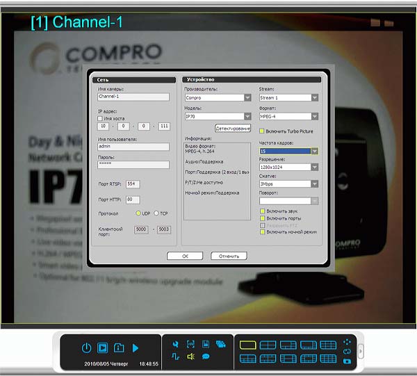This screenshot has width=417, height=376.
Task: Open the Формат MPEG-4 dropdown
Action: 315,117
